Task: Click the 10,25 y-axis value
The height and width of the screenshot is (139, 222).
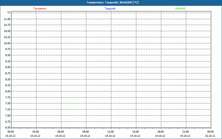Action: 7,37
